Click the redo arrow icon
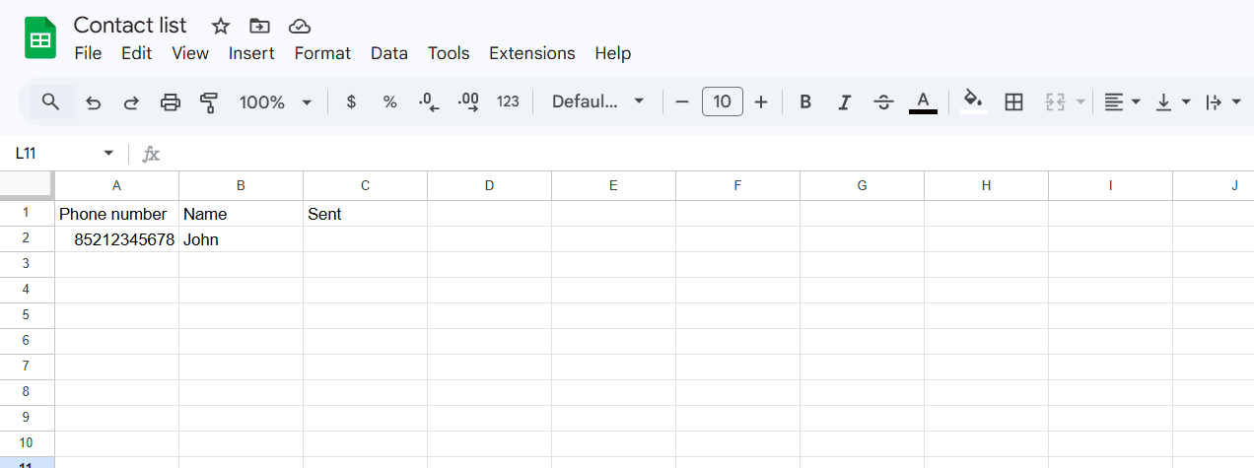Viewport: 1254px width, 468px height. point(131,102)
